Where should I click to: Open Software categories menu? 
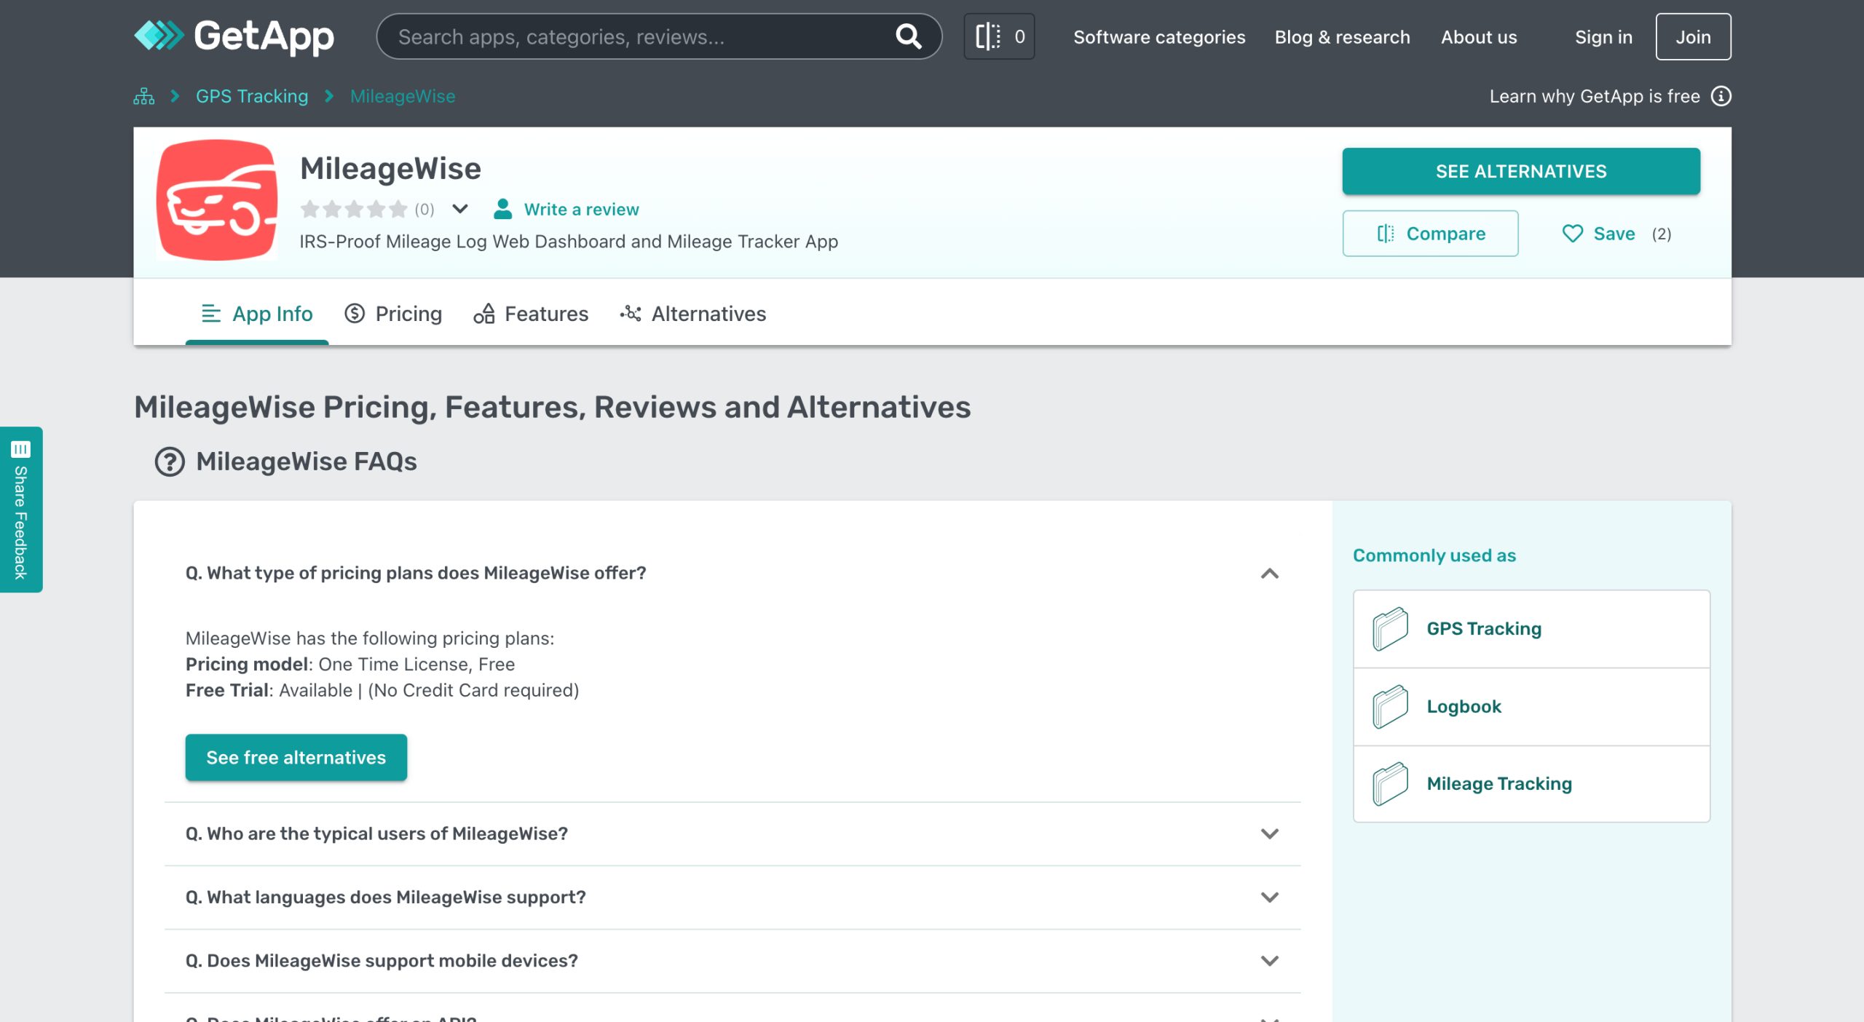pos(1159,36)
